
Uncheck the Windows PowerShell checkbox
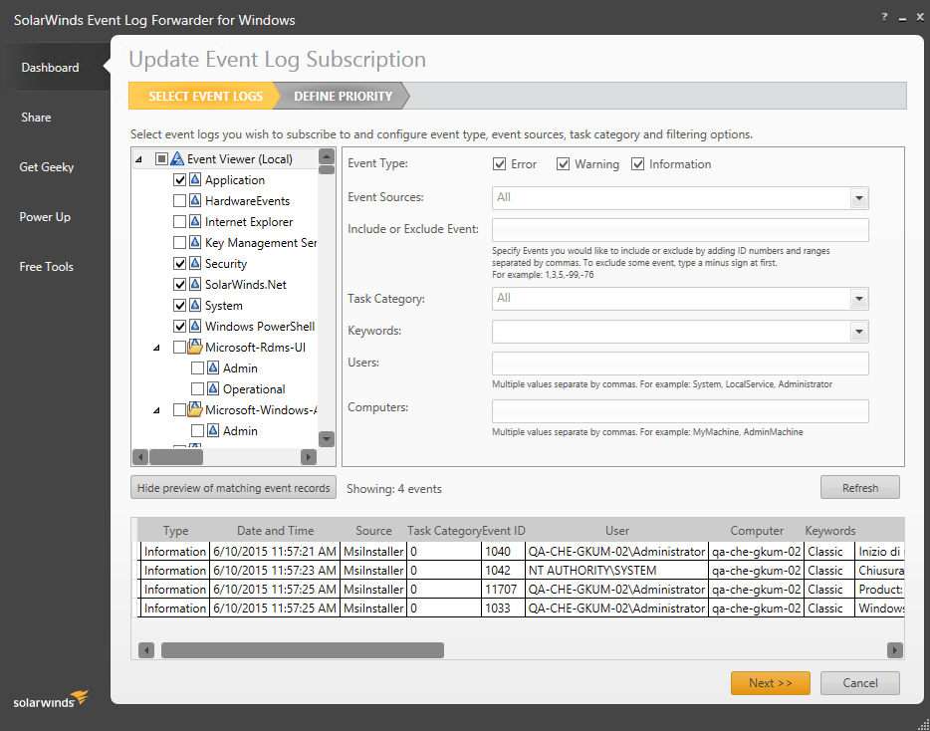coord(179,327)
